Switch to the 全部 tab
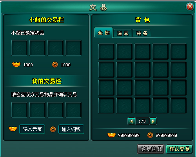The image size is (196, 157). [x=103, y=33]
